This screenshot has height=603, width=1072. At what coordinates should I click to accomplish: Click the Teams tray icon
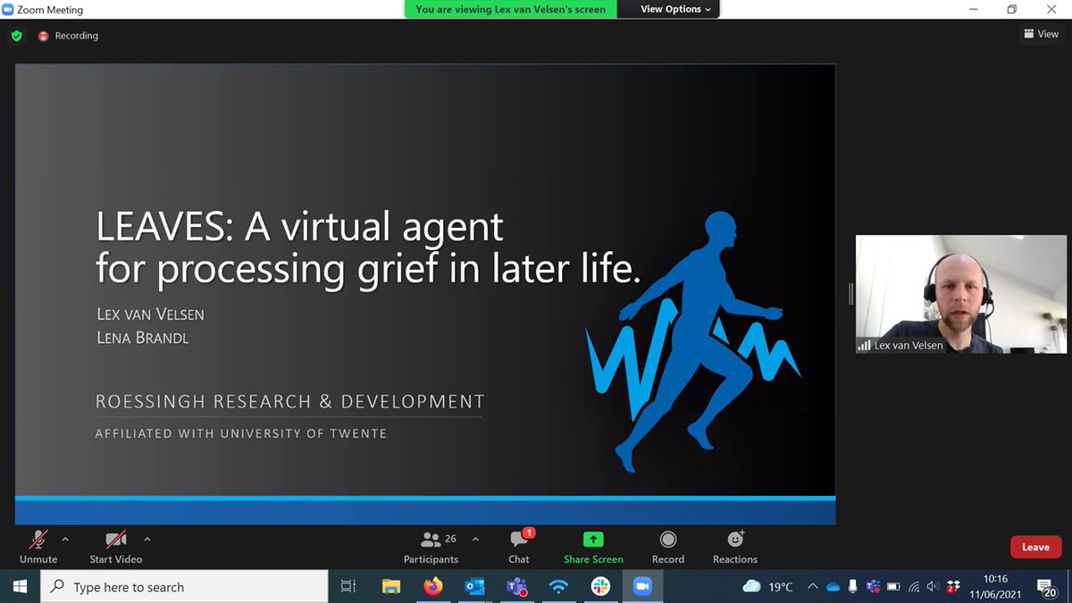coord(873,587)
